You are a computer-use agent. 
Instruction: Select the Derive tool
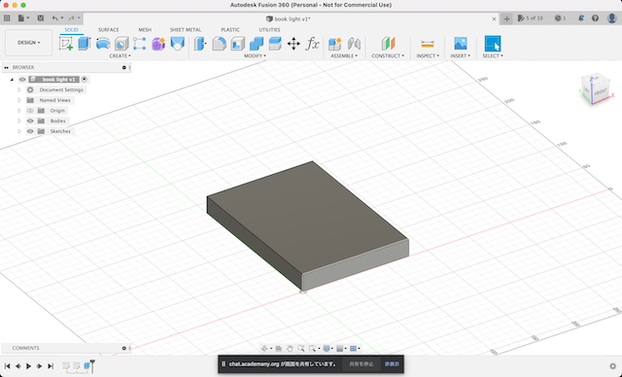coord(177,44)
